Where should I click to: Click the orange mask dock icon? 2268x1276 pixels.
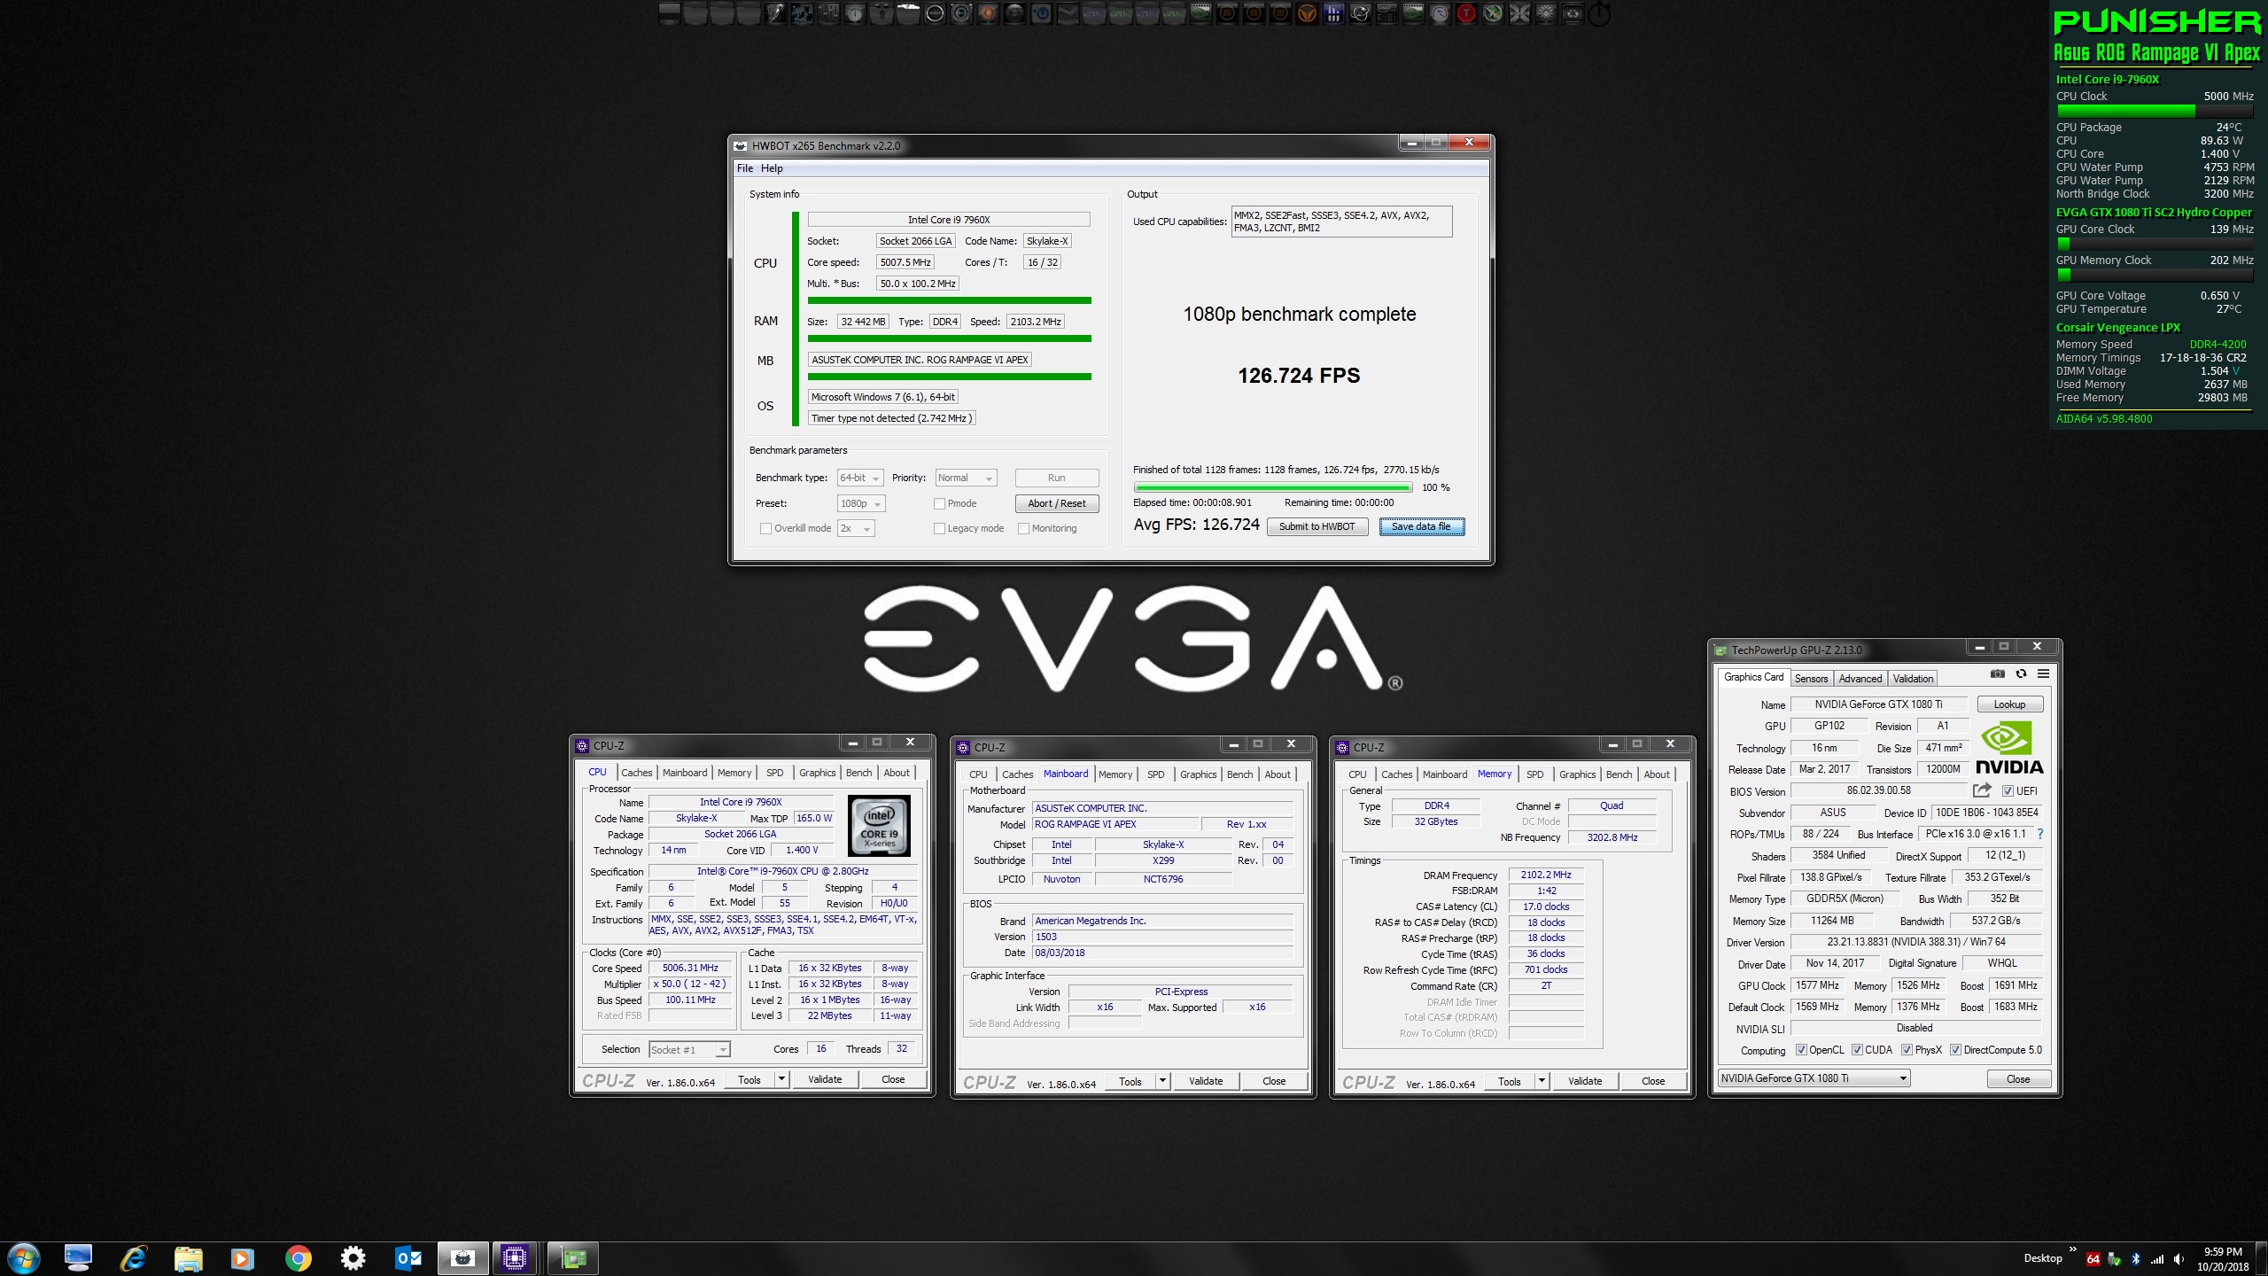[1307, 13]
